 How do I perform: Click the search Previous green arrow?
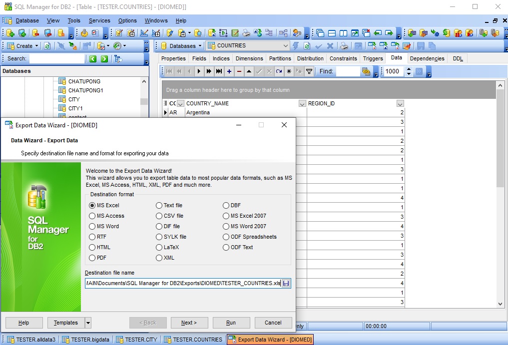pos(93,58)
